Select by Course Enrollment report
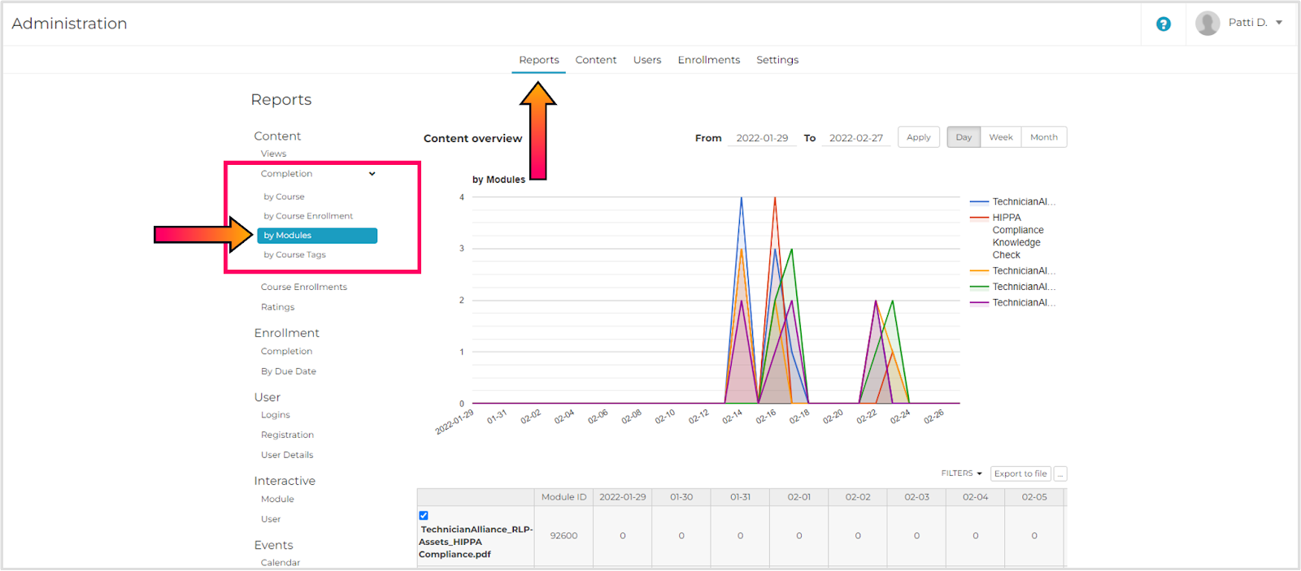Viewport: 1301px width, 571px height. (308, 216)
